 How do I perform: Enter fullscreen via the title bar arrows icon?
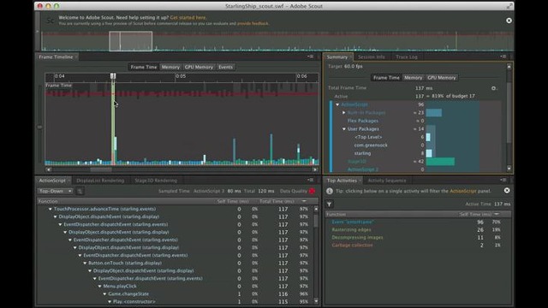[509, 6]
